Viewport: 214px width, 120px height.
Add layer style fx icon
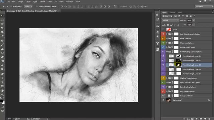click(x=188, y=119)
